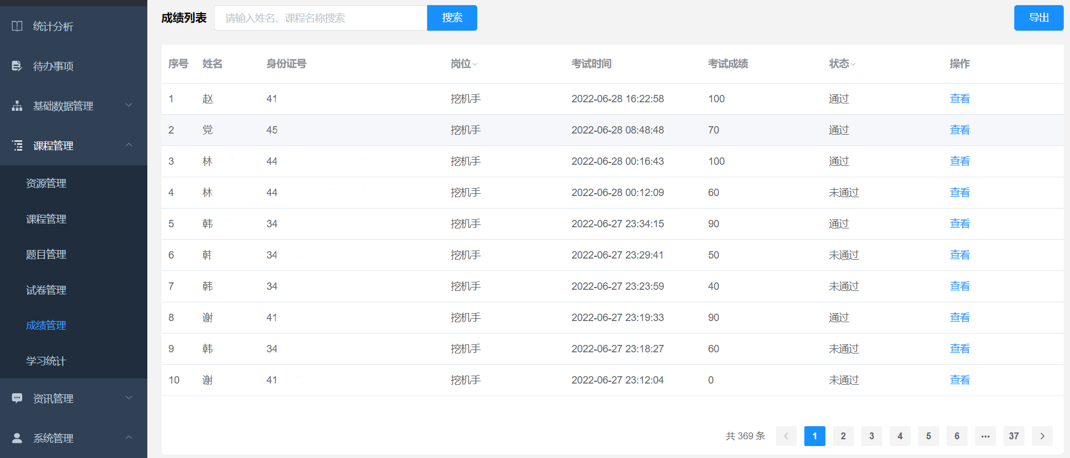The width and height of the screenshot is (1070, 458).
Task: Click the 统计分析 book icon in sidebar
Action: click(x=17, y=26)
